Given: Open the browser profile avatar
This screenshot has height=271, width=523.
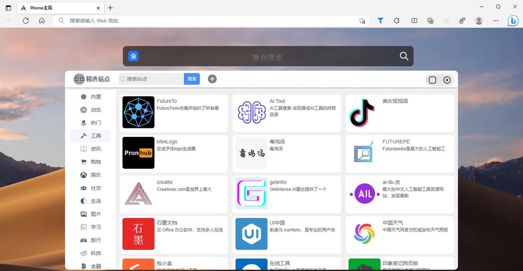Looking at the screenshot, I should 479,20.
